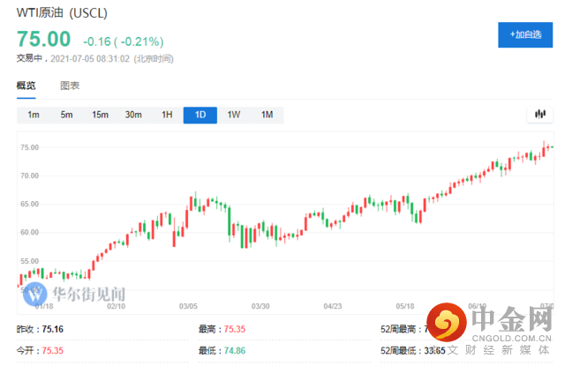
Task: Select the 15m interval
Action: tap(100, 115)
